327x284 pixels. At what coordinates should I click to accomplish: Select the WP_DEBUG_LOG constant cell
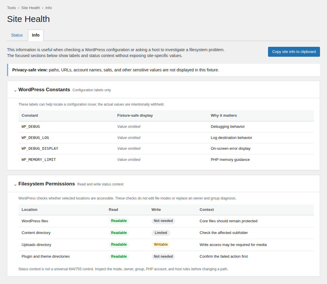point(35,138)
